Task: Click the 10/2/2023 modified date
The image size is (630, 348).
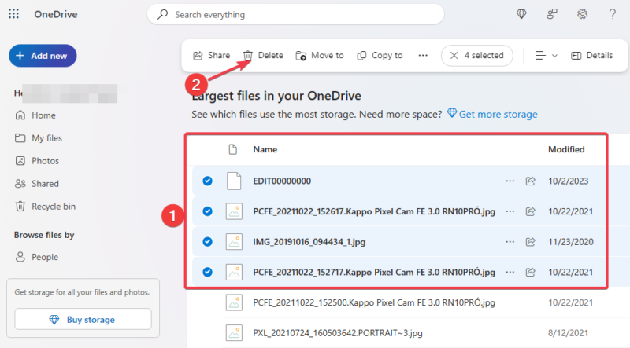Action: click(x=568, y=181)
